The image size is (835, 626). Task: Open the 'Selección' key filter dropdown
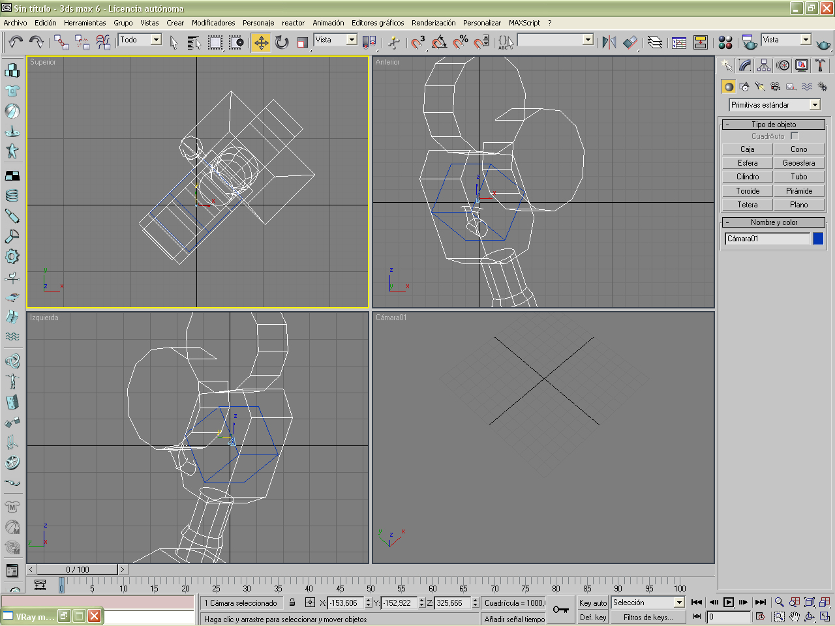pos(679,603)
